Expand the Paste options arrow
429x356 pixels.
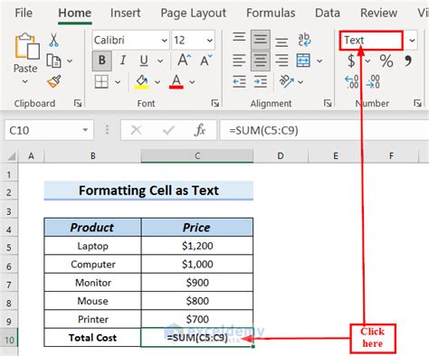[x=25, y=81]
